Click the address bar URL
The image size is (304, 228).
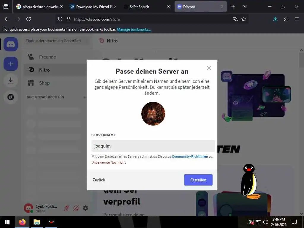pyautogui.click(x=97, y=19)
